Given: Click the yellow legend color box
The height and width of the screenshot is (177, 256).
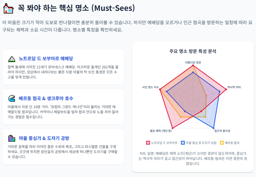Looking at the screenshot, I should pos(222,143).
